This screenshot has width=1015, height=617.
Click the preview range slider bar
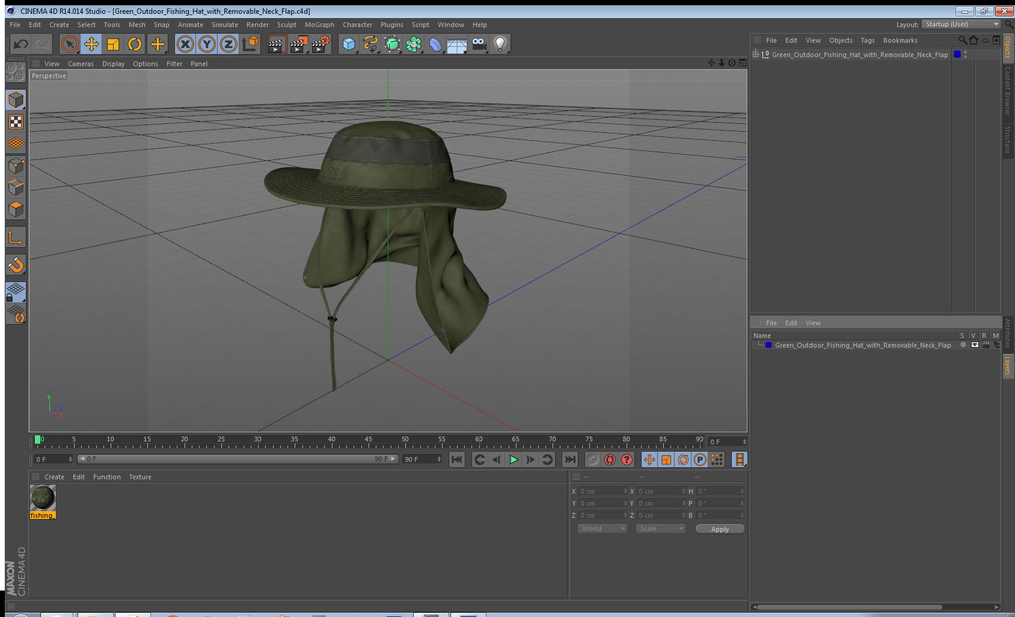pos(238,459)
